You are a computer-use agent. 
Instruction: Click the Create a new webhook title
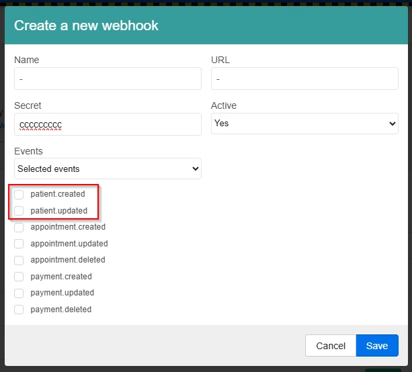pos(86,26)
